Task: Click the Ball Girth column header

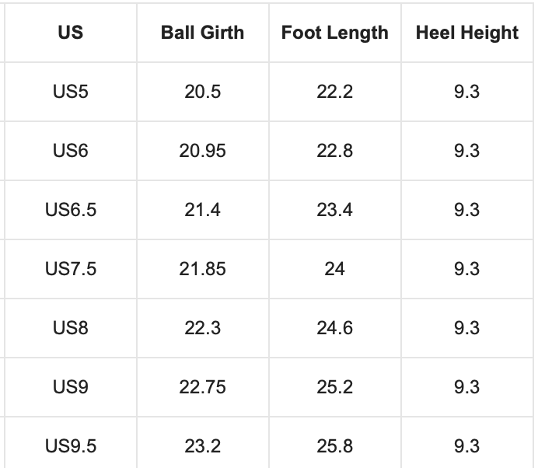Action: pyautogui.click(x=203, y=33)
